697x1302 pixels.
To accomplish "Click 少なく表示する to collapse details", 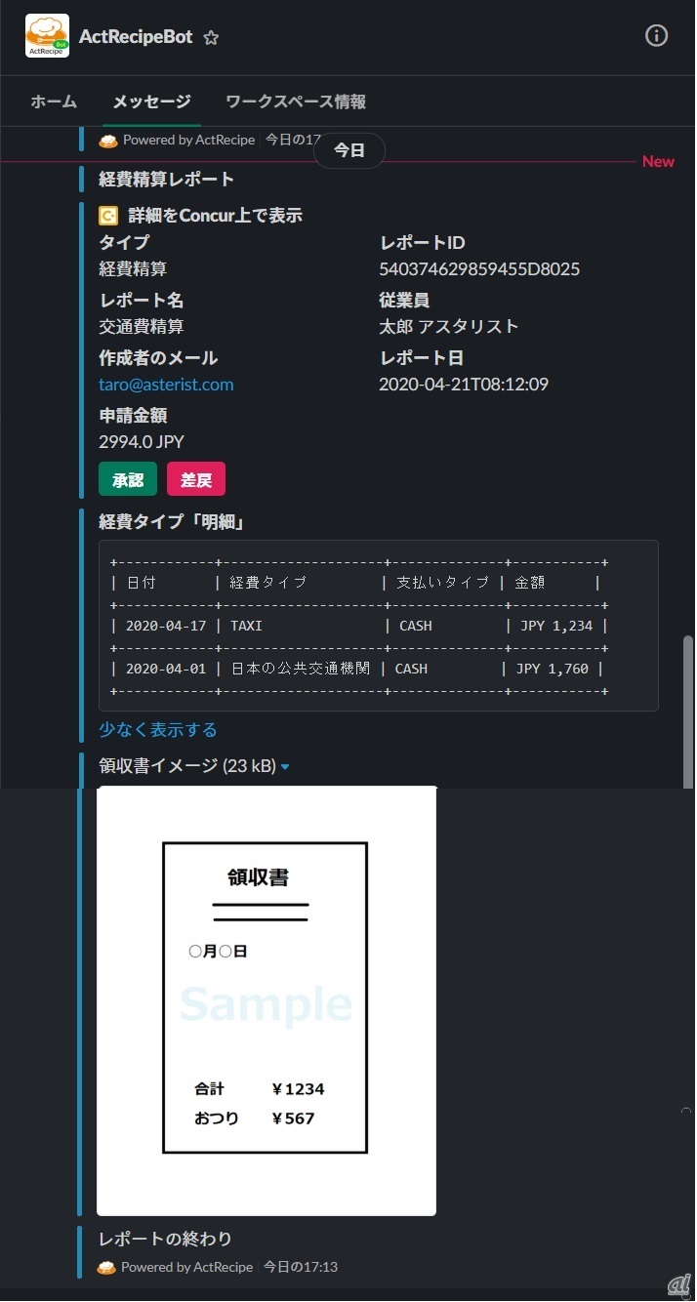I will [158, 730].
